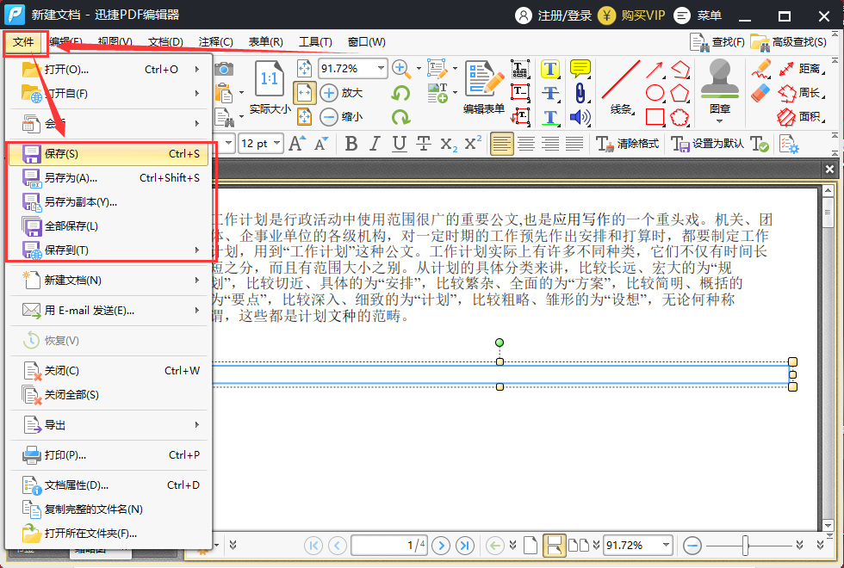Select the strikethrough text T tool
This screenshot has width=844, height=568.
coord(550,93)
